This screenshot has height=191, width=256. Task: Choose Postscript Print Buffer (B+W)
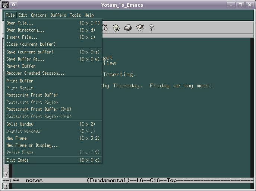click(x=53, y=109)
